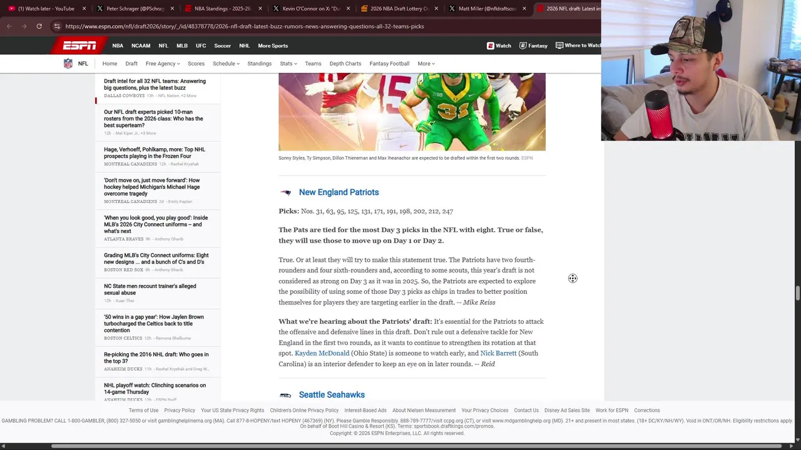Open Michigan's Michael Hage hockey story
Screen dimensions: 801x450
(152, 187)
